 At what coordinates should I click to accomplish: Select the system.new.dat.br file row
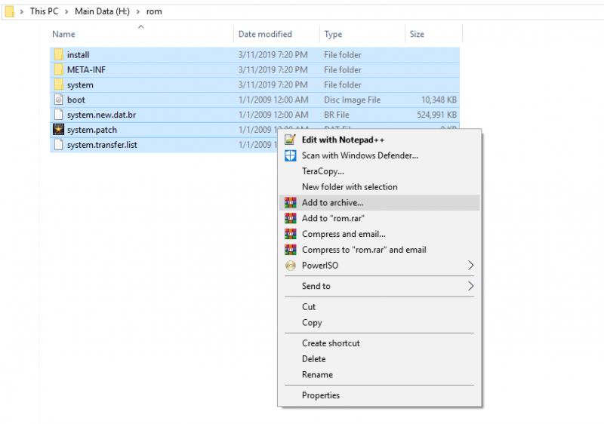(x=254, y=115)
